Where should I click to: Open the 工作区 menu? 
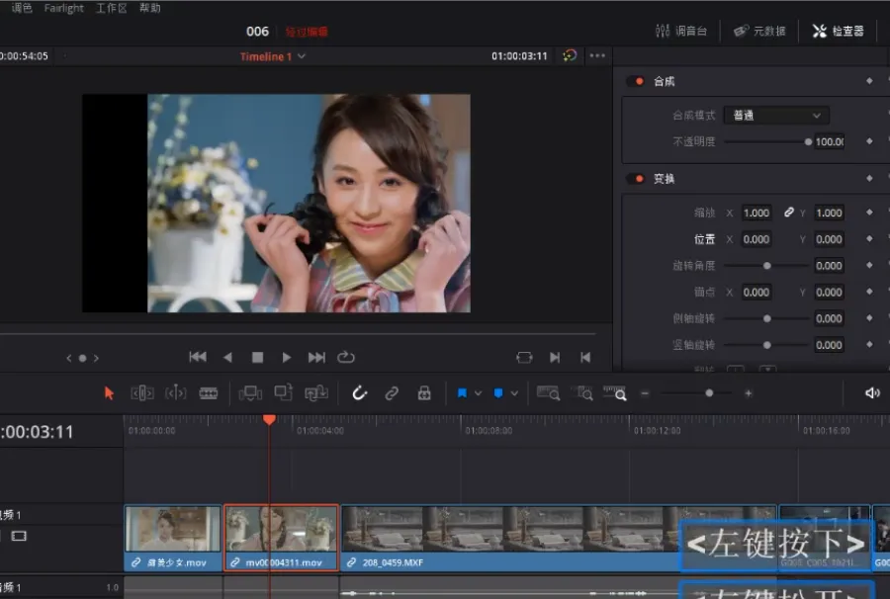click(111, 8)
